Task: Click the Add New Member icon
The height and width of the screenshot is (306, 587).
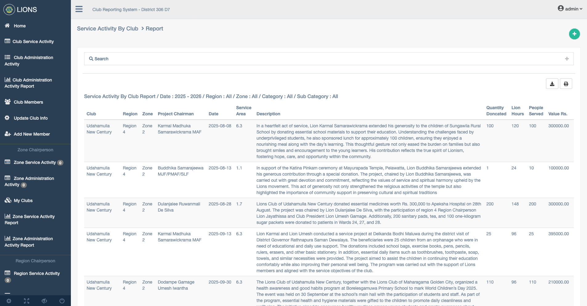Action: (7, 134)
